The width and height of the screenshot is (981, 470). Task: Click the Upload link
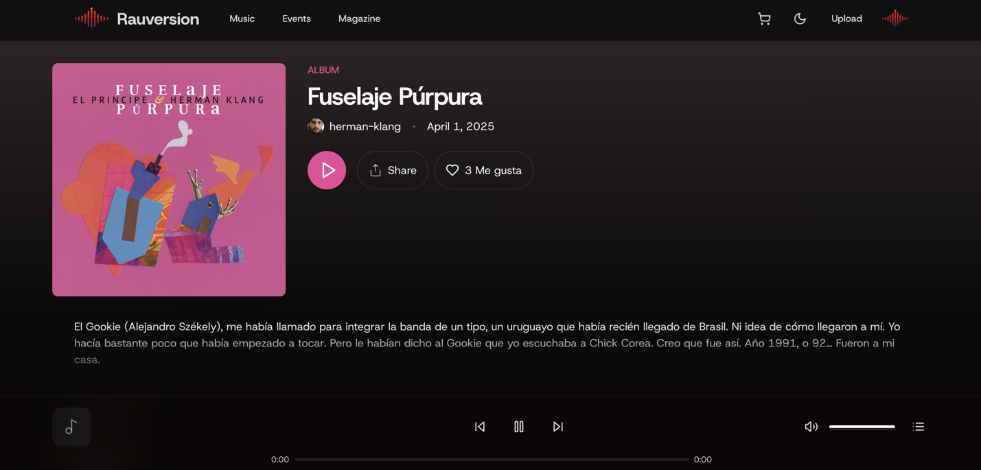pos(846,19)
